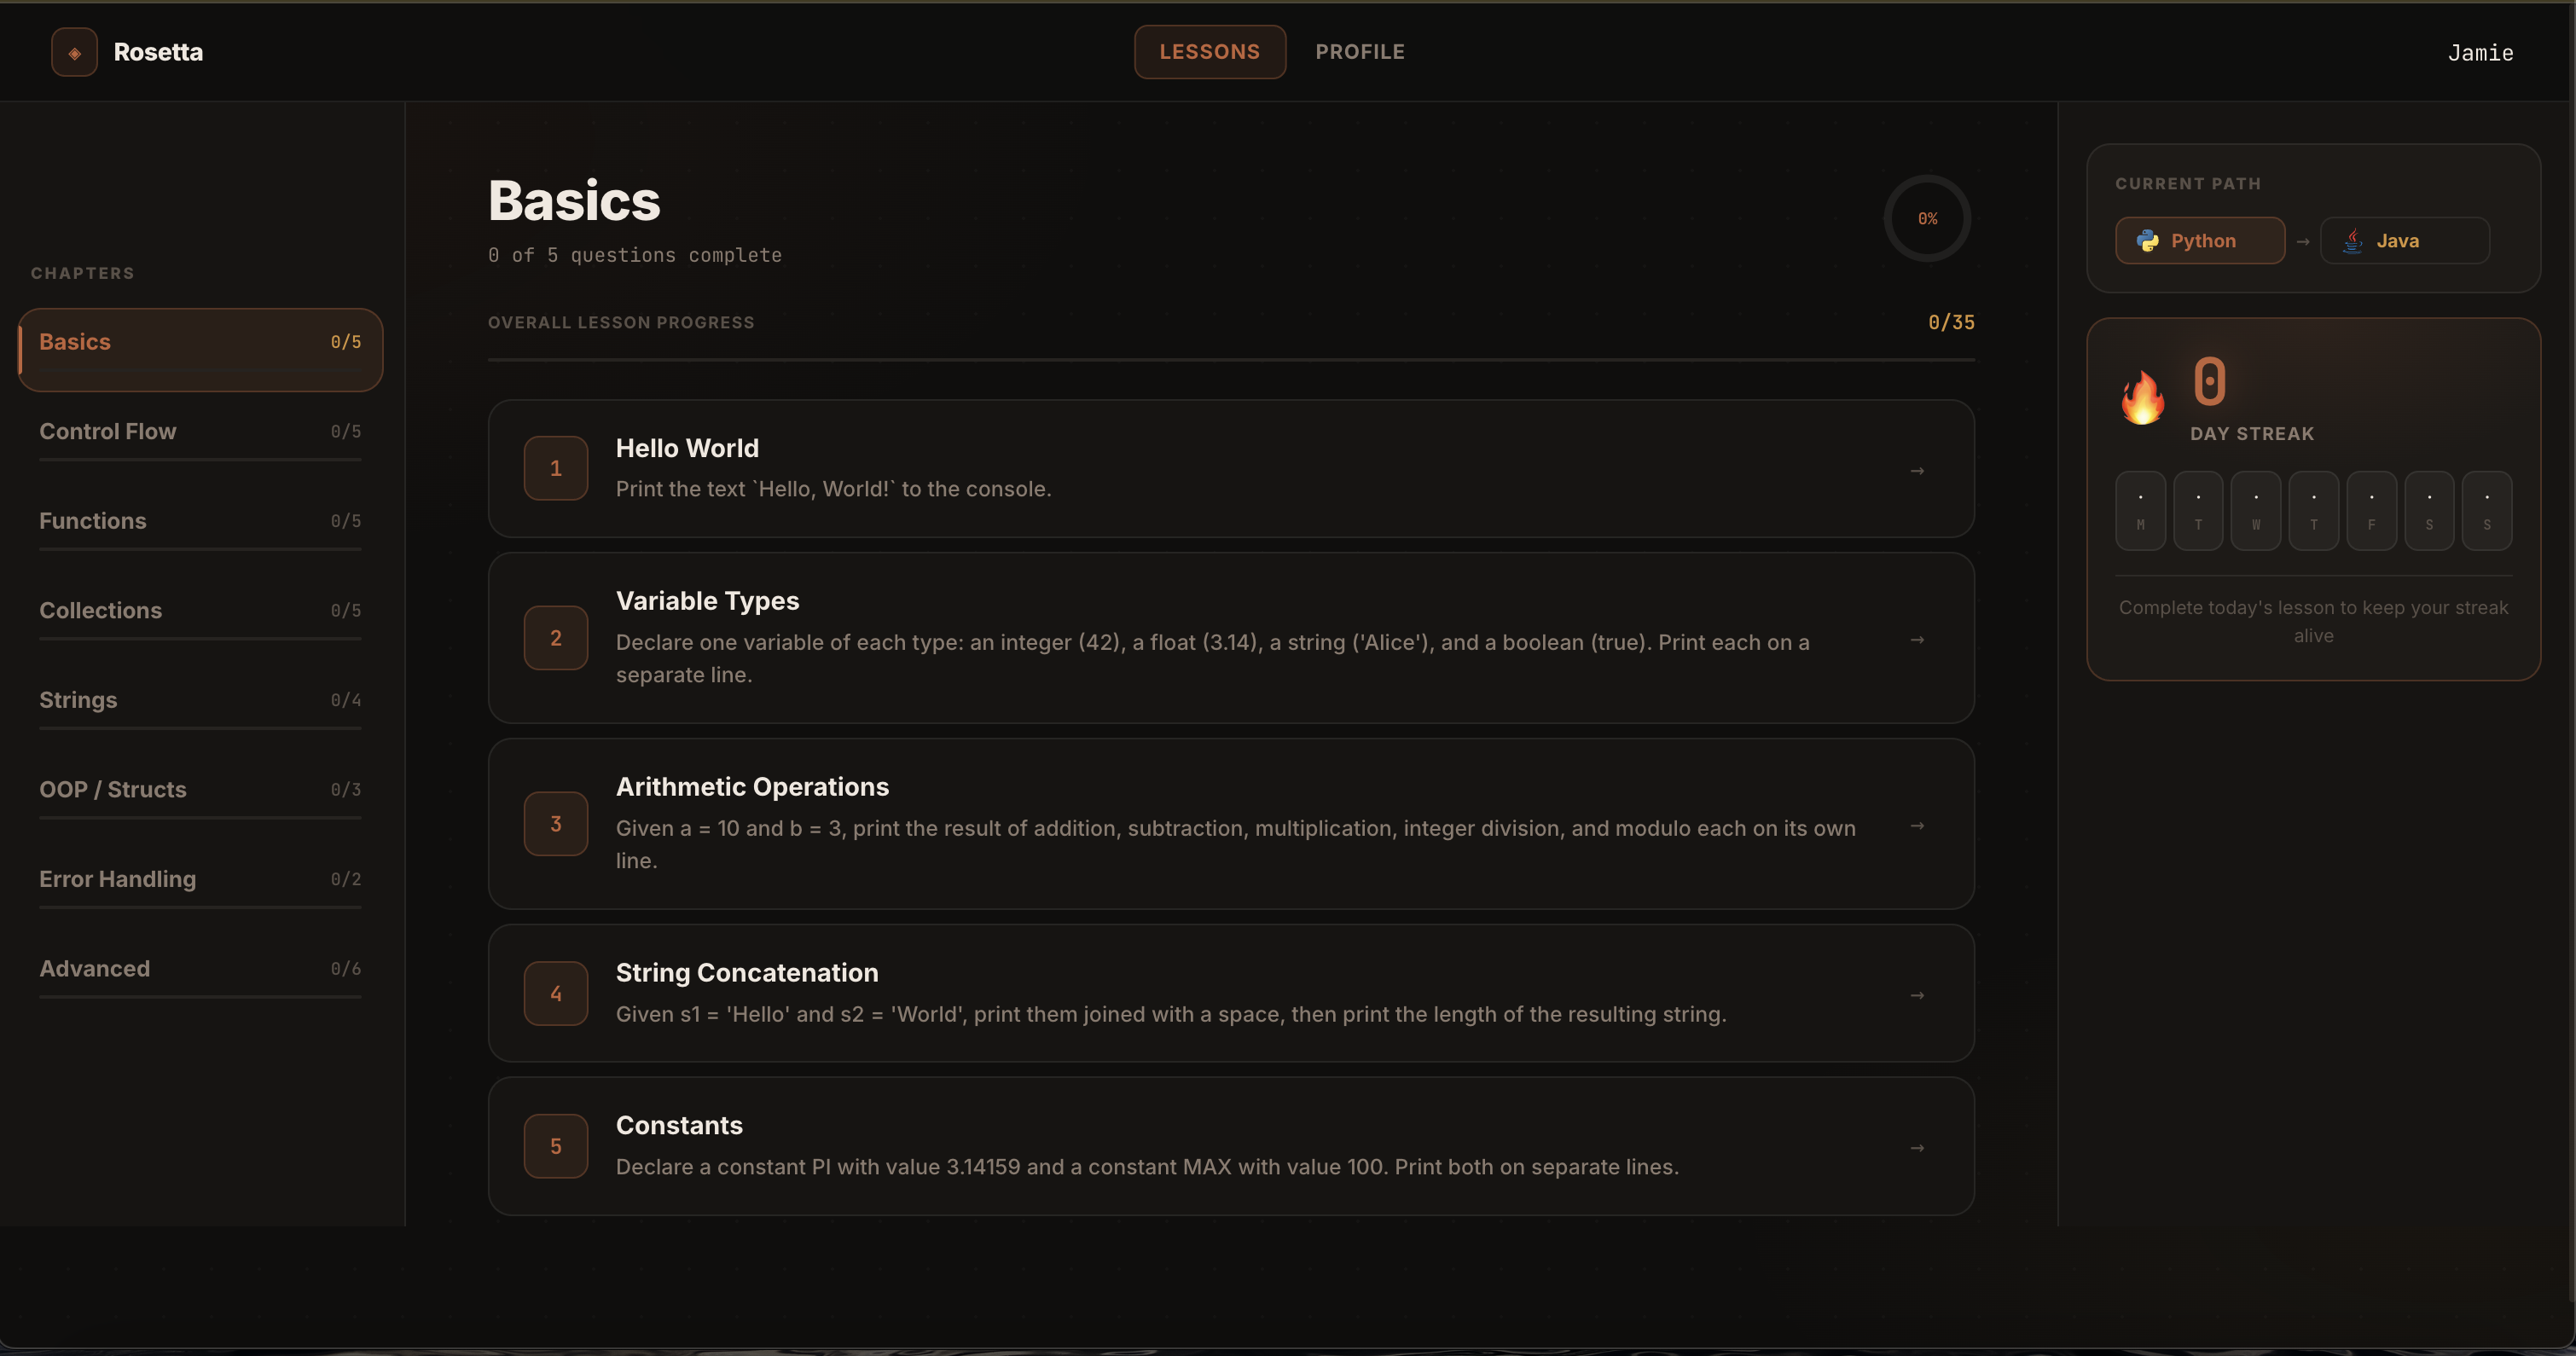Click the Hello World arrow icon
2576x1356 pixels.
point(1917,470)
